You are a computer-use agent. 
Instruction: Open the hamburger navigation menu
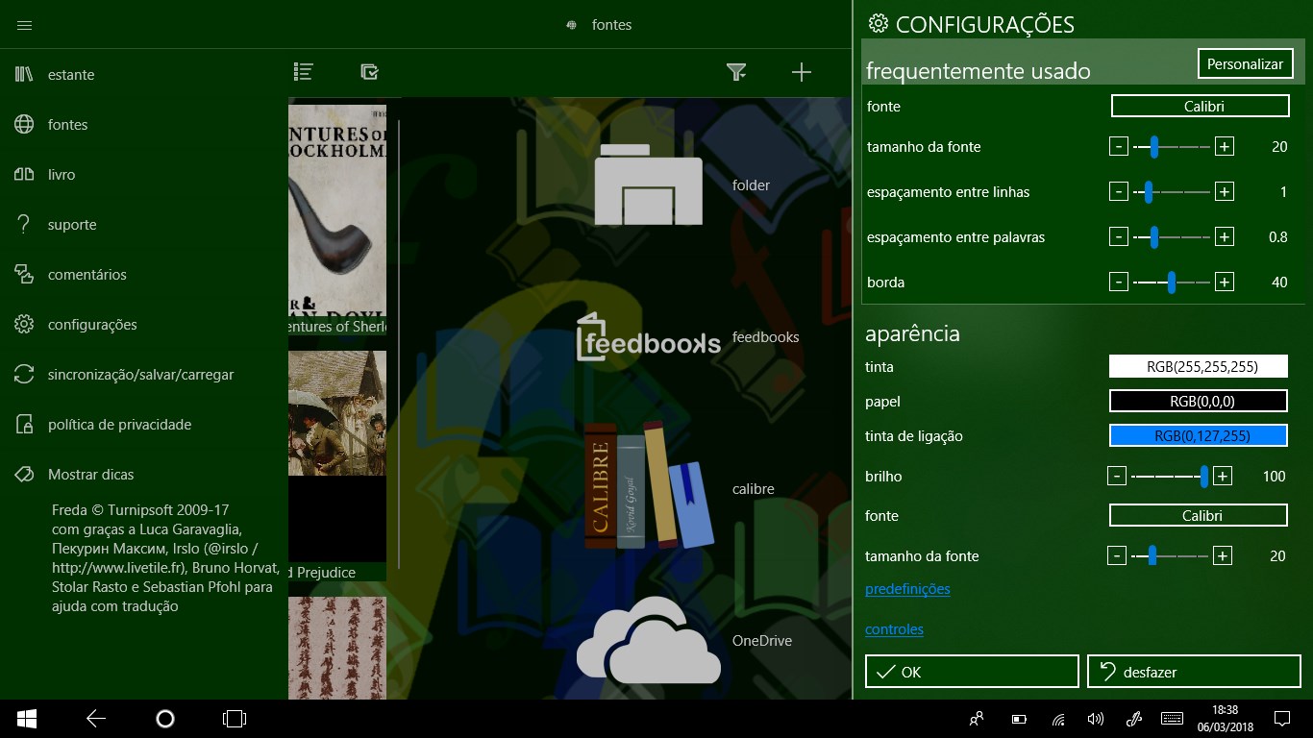(x=25, y=25)
